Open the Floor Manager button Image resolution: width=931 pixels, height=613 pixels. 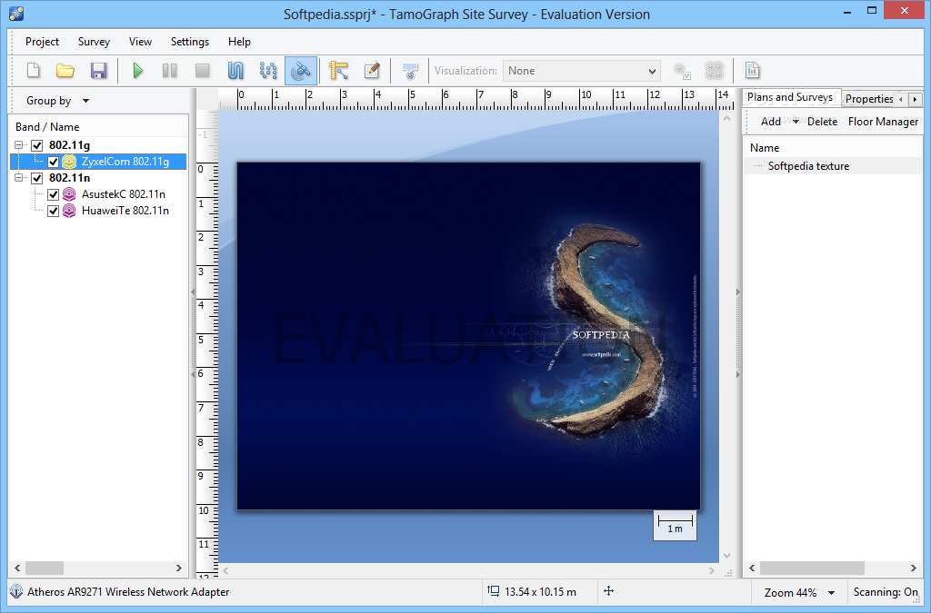883,122
